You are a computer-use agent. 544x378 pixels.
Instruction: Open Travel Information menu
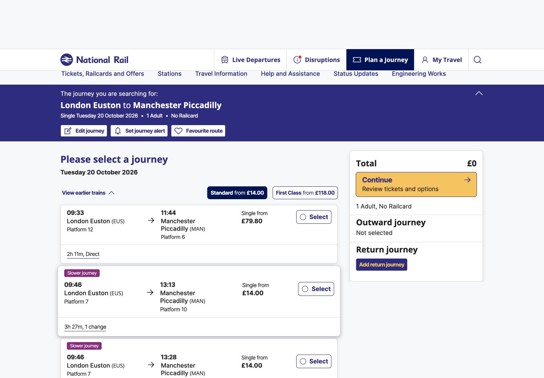tap(221, 74)
